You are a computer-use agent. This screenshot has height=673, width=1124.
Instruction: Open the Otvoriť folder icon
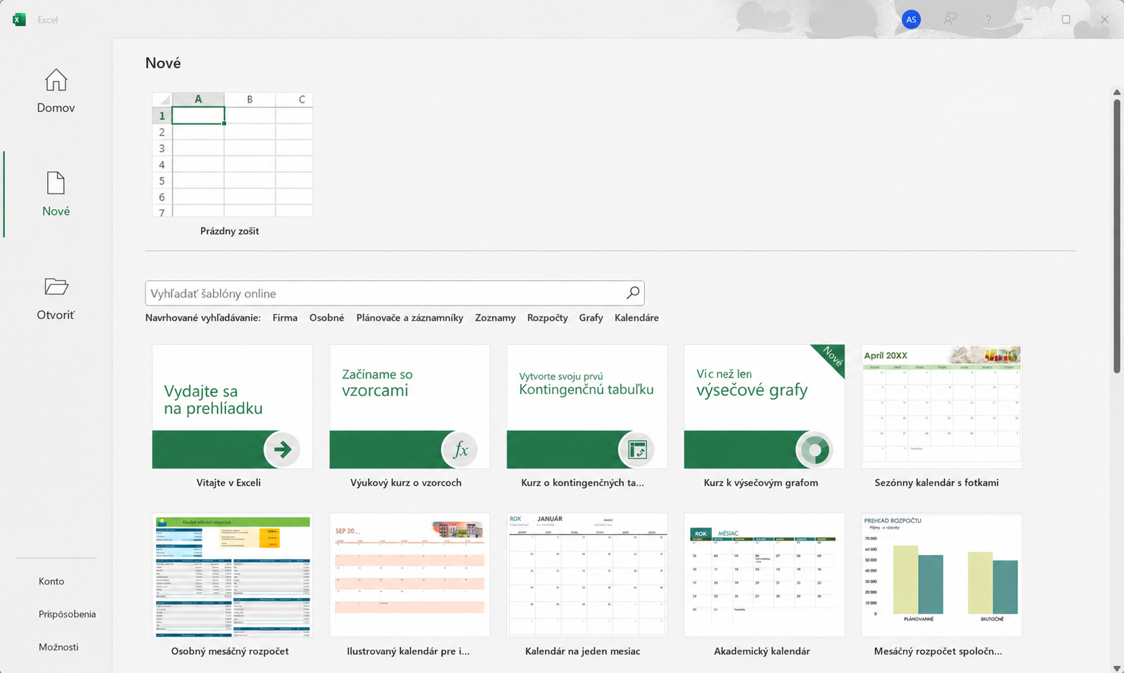(x=55, y=287)
